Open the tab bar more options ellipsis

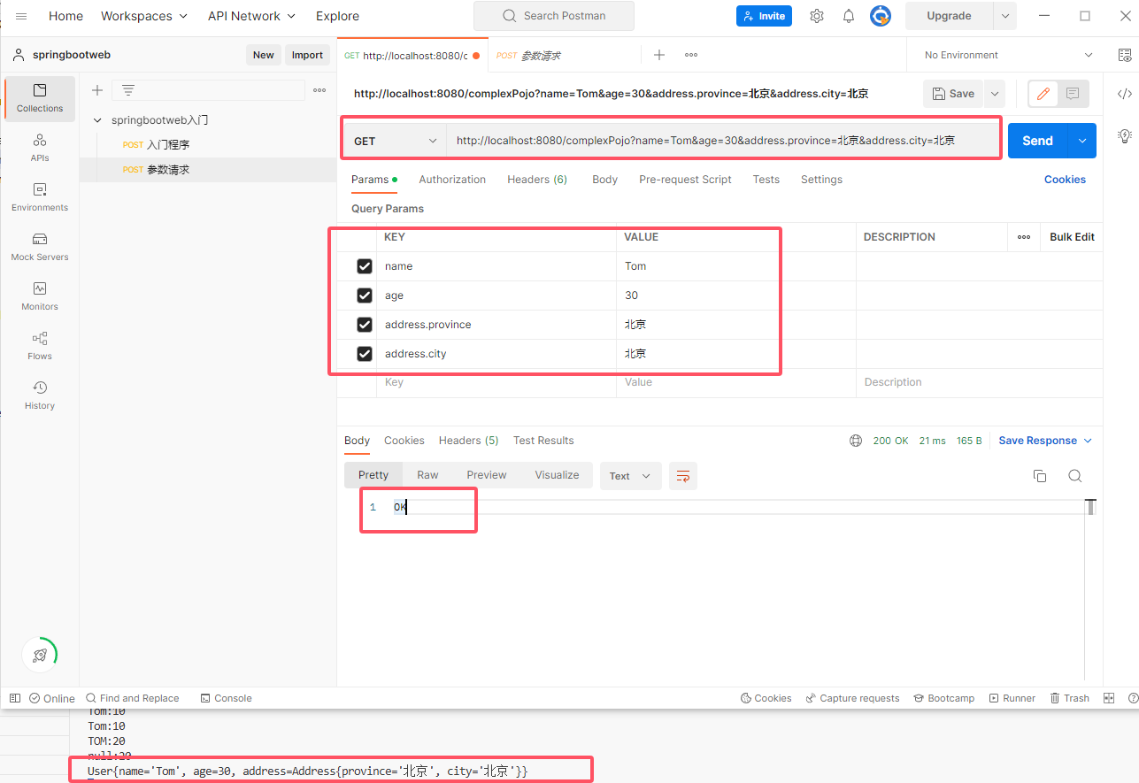point(691,55)
